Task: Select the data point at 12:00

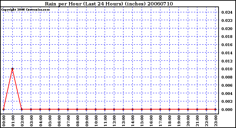Action: point(114,109)
